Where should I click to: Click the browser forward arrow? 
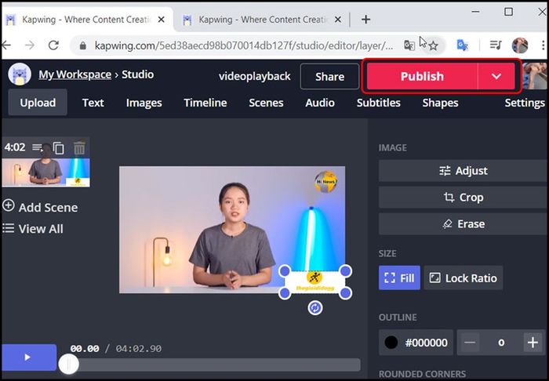(30, 45)
